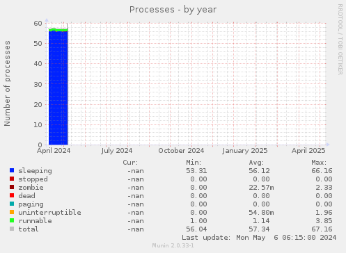The width and height of the screenshot is (346, 253).
Task: Click the blue sleeping data area in graph
Action: point(58,88)
